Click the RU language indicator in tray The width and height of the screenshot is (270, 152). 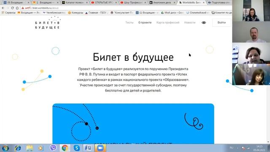pos(232,148)
